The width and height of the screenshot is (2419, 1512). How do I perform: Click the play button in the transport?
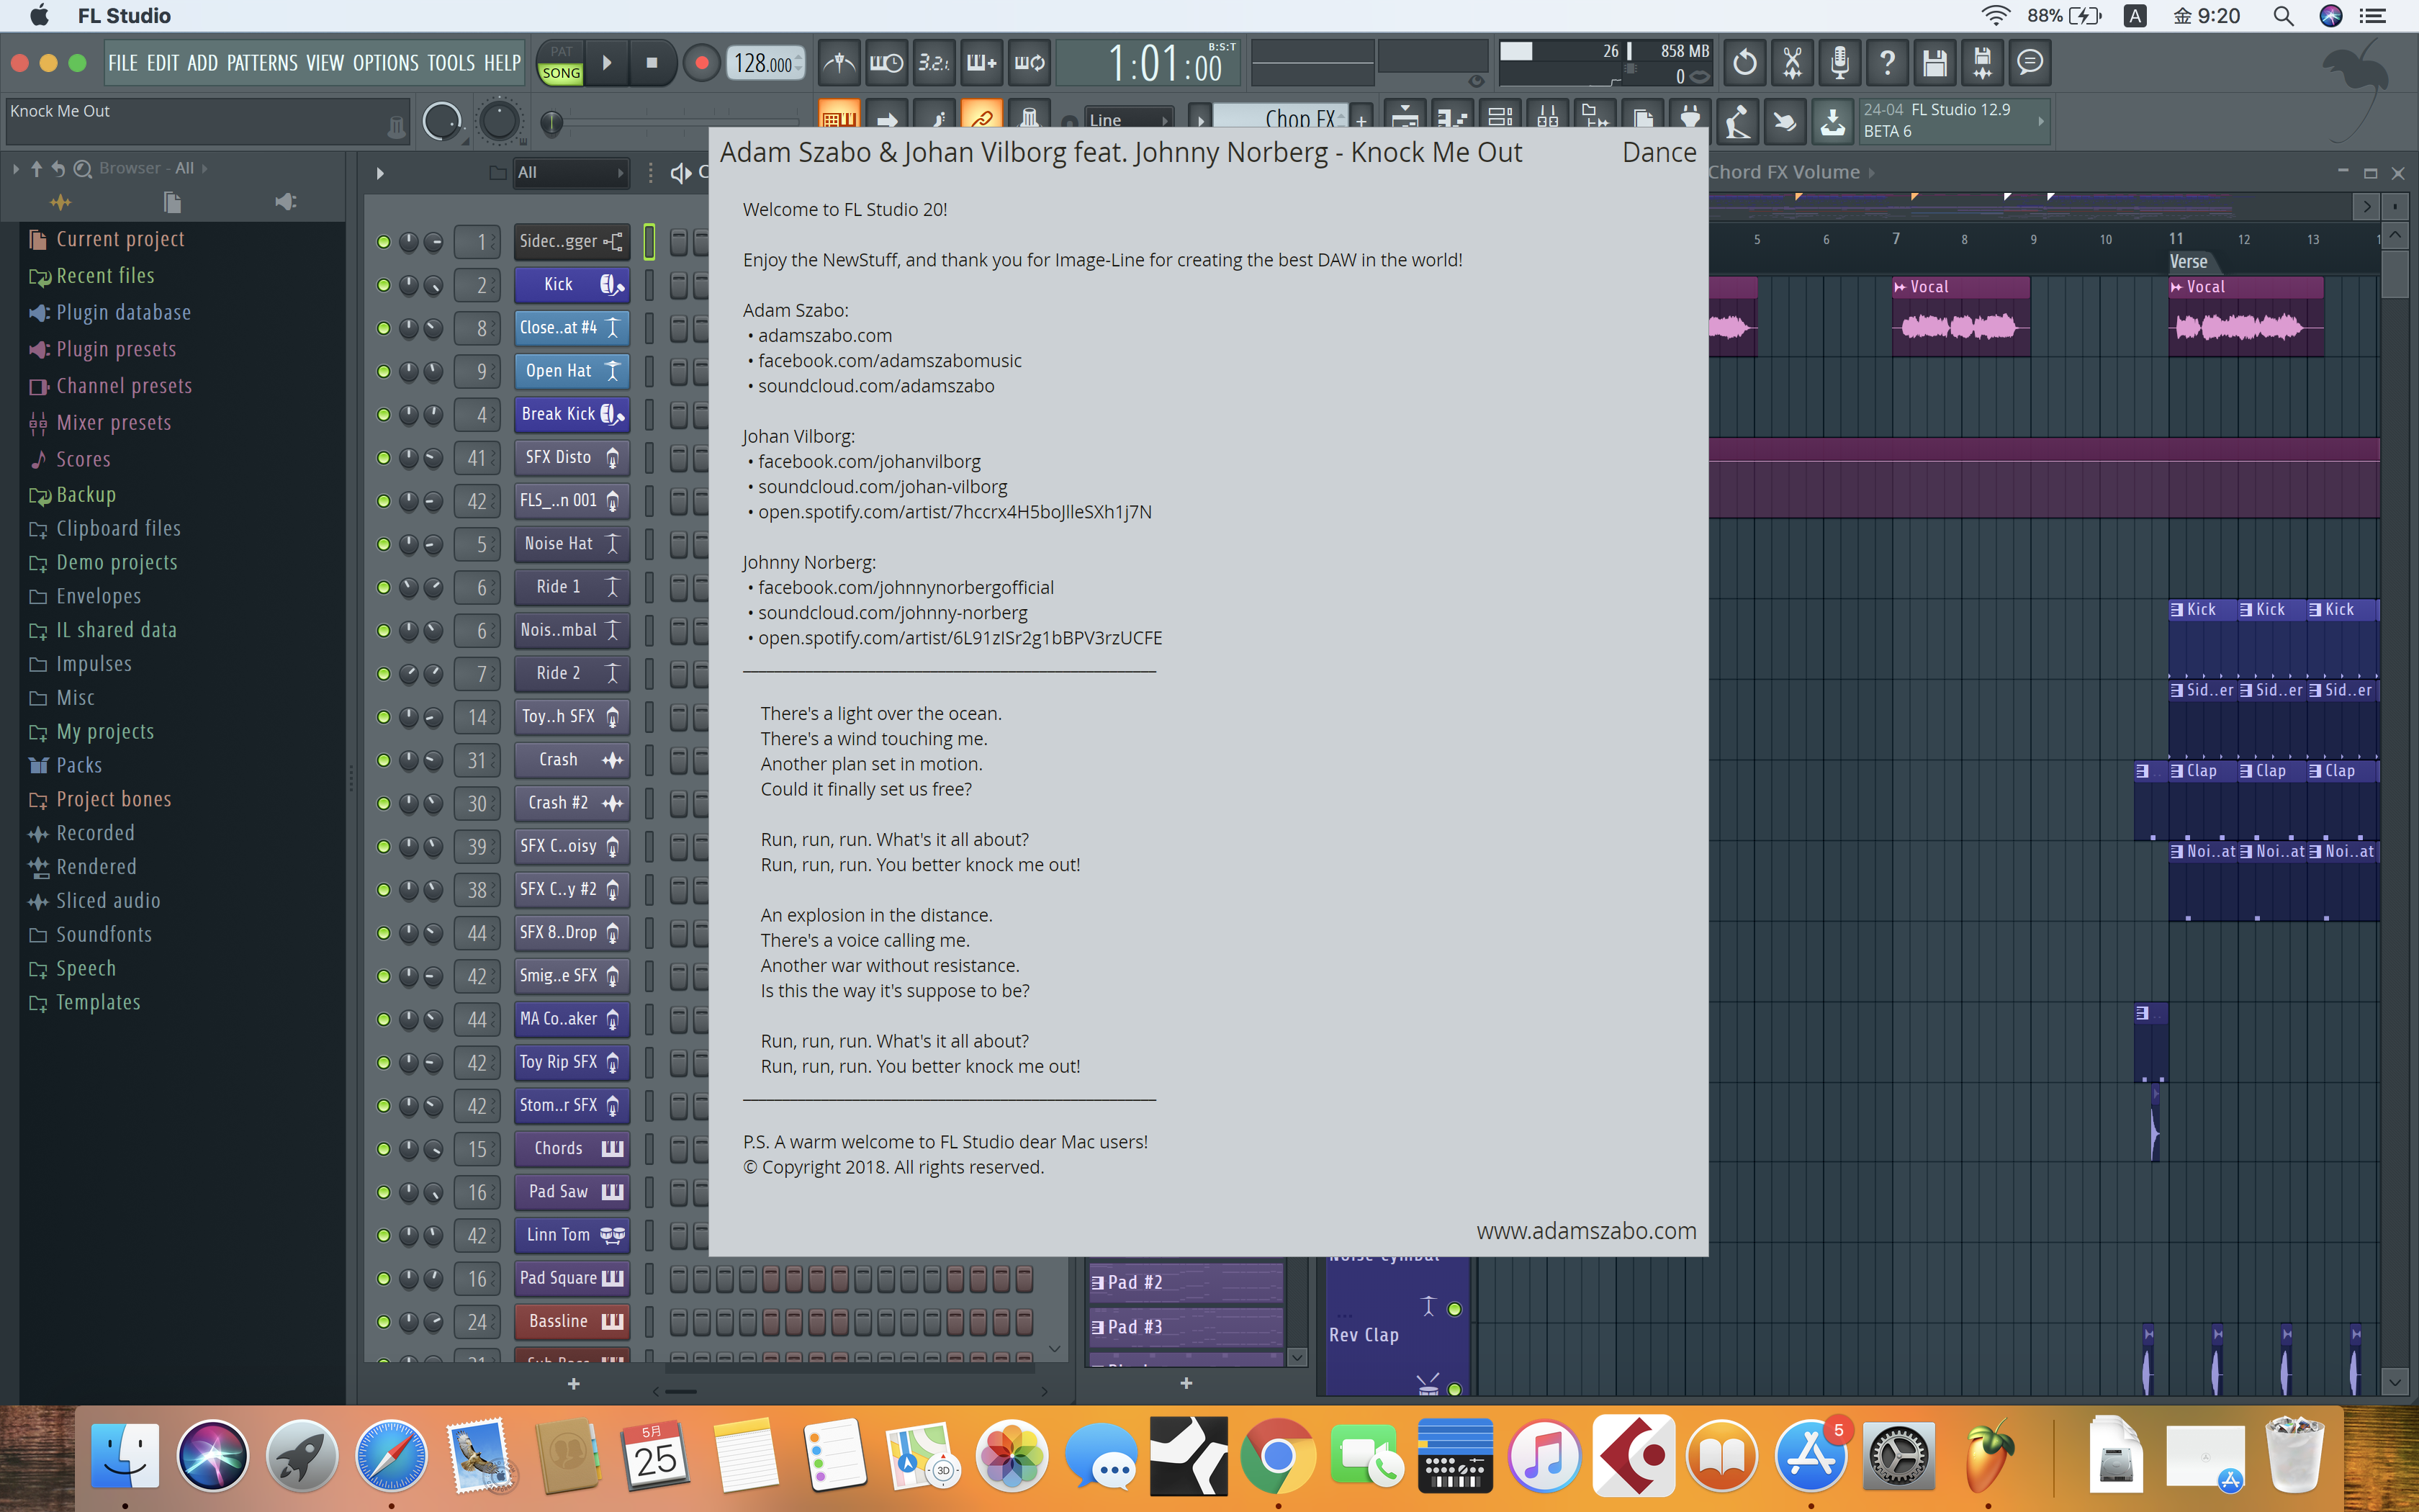(x=607, y=63)
